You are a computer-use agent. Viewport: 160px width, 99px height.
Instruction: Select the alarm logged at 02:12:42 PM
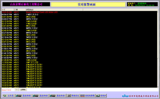point(79,40)
